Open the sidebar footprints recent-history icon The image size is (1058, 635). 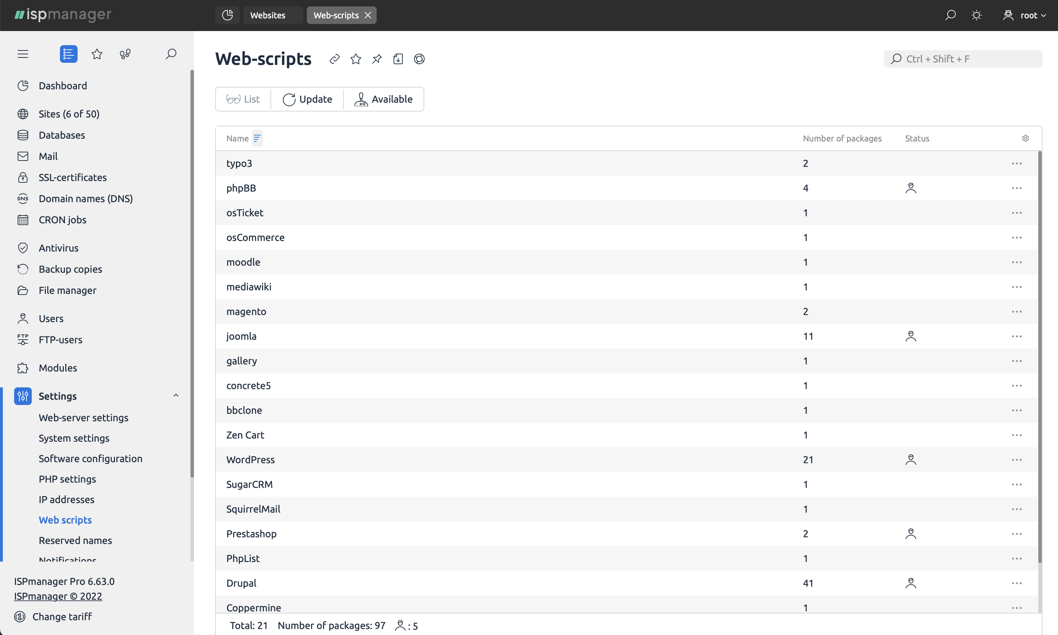click(x=125, y=54)
